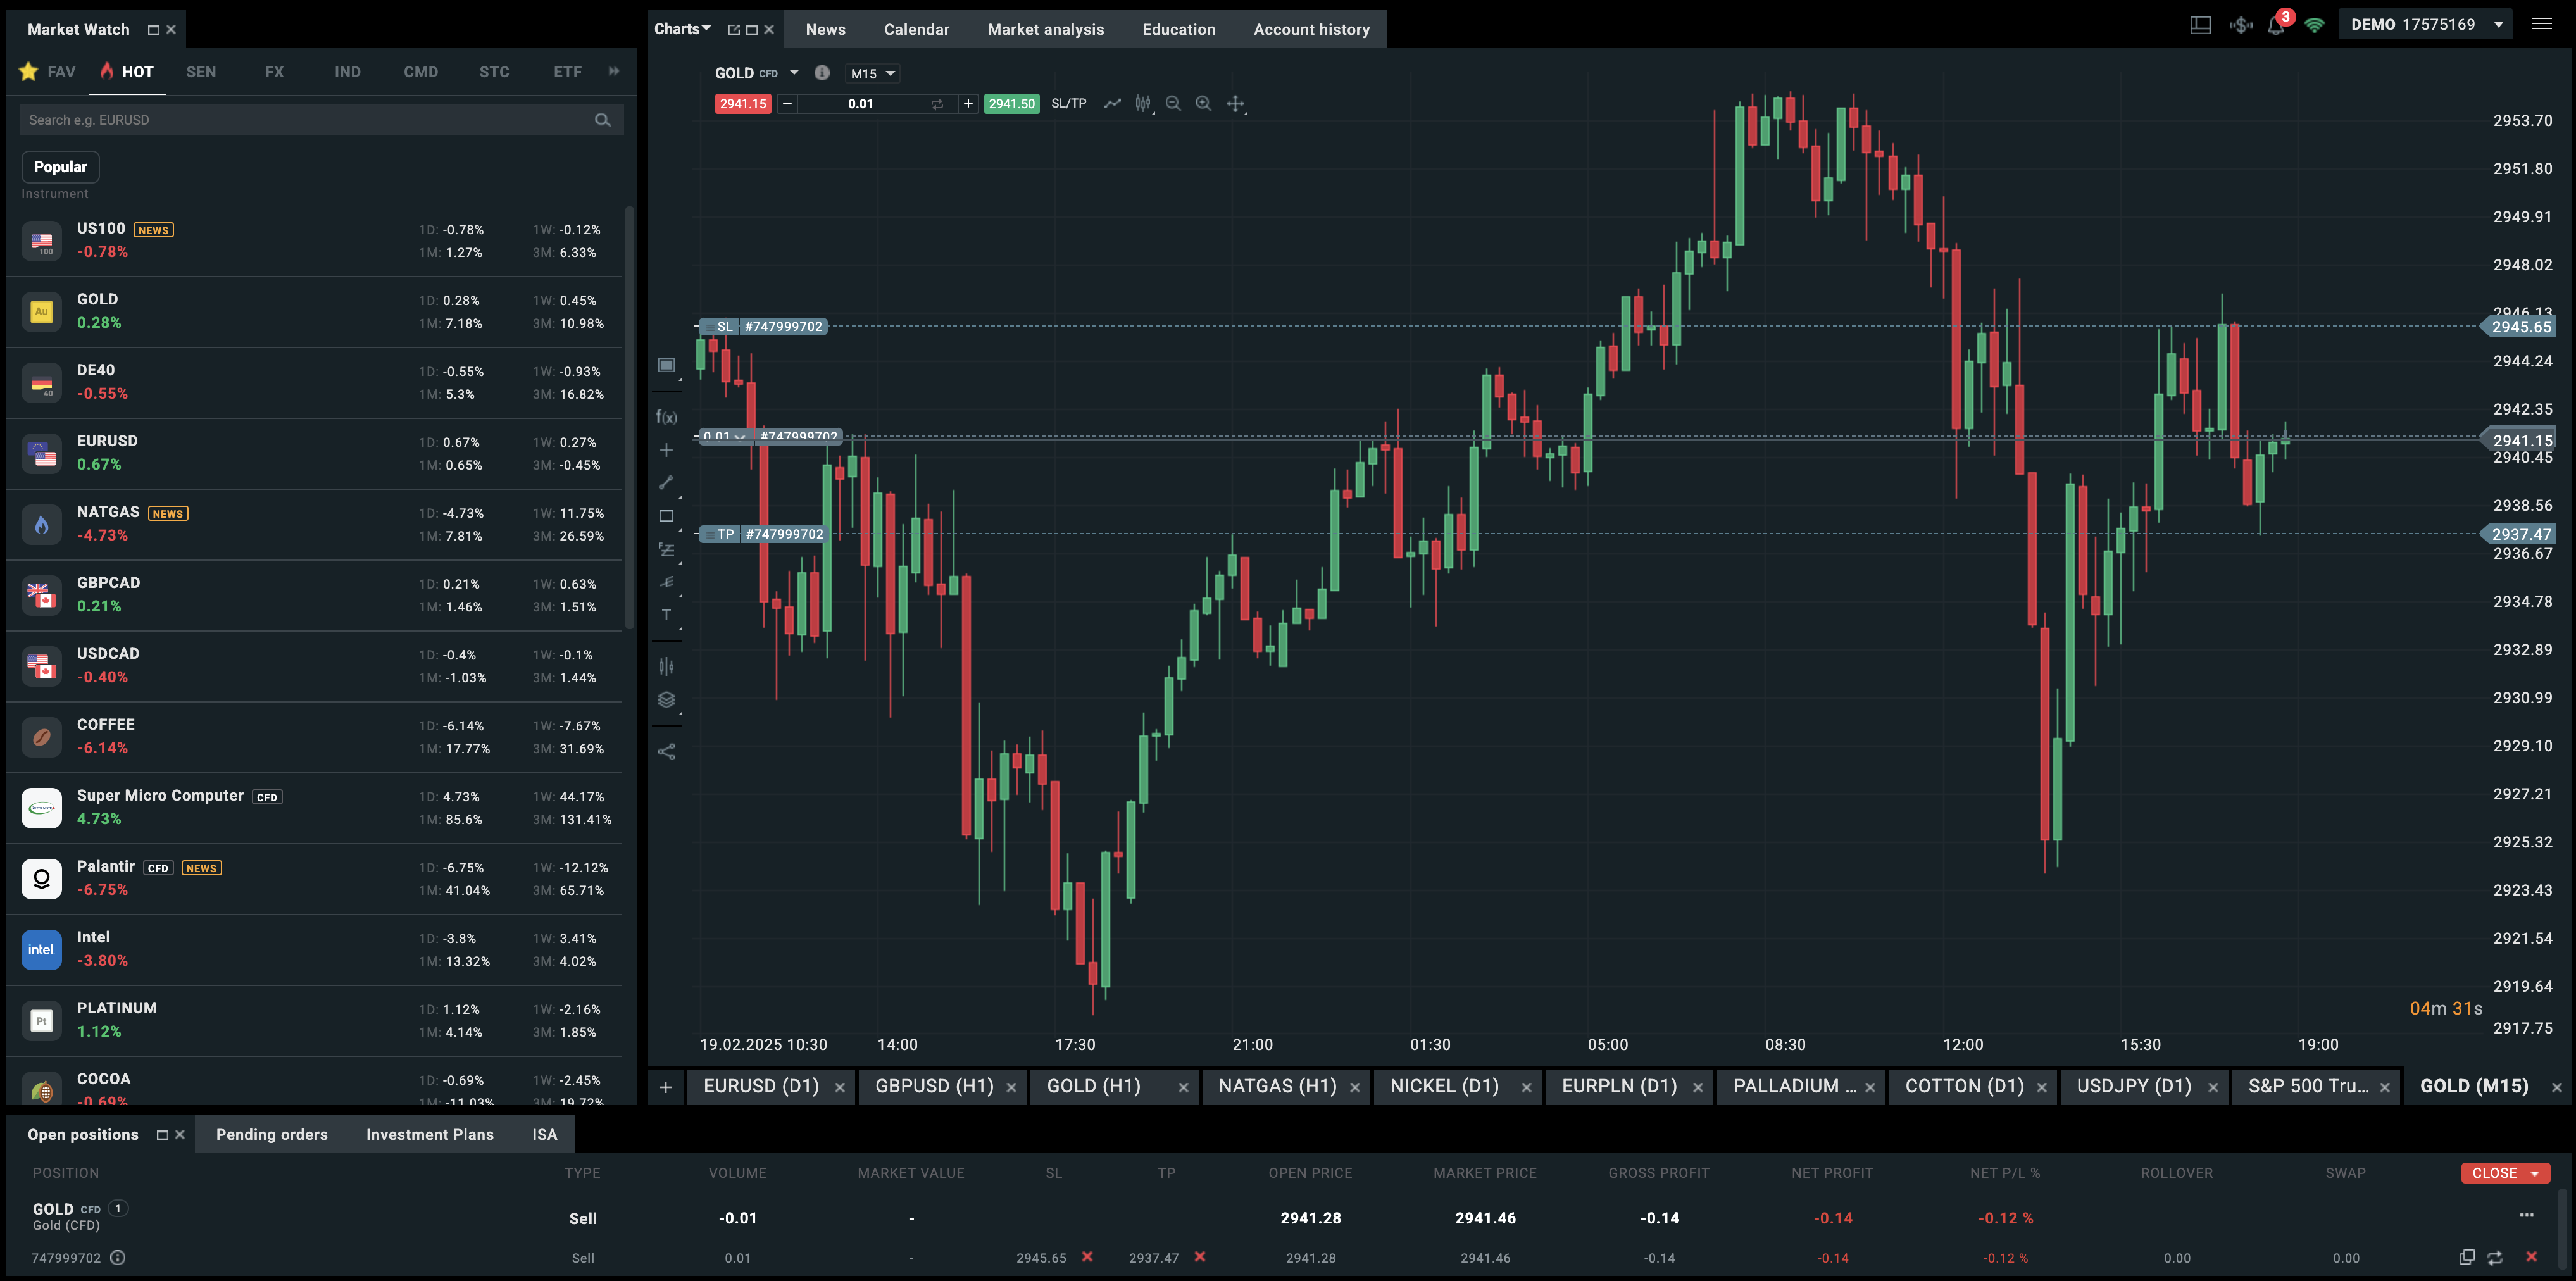Open the f(x) indicators tool
The width and height of the screenshot is (2576, 1281).
(666, 417)
